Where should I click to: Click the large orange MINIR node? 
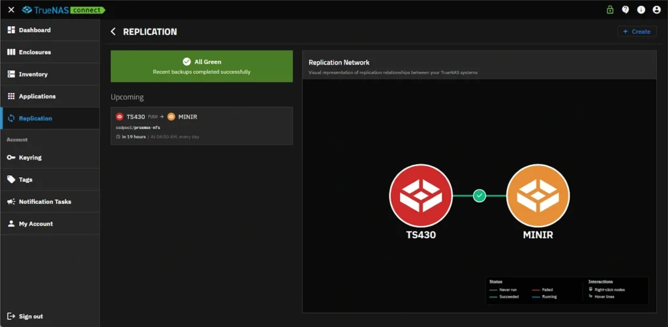coord(538,195)
